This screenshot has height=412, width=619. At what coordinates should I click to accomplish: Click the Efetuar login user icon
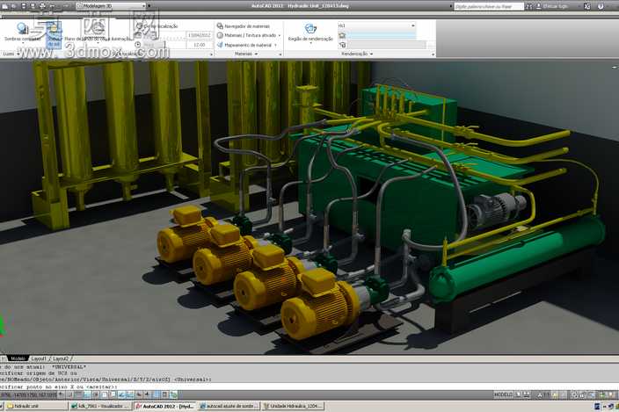coord(538,6)
